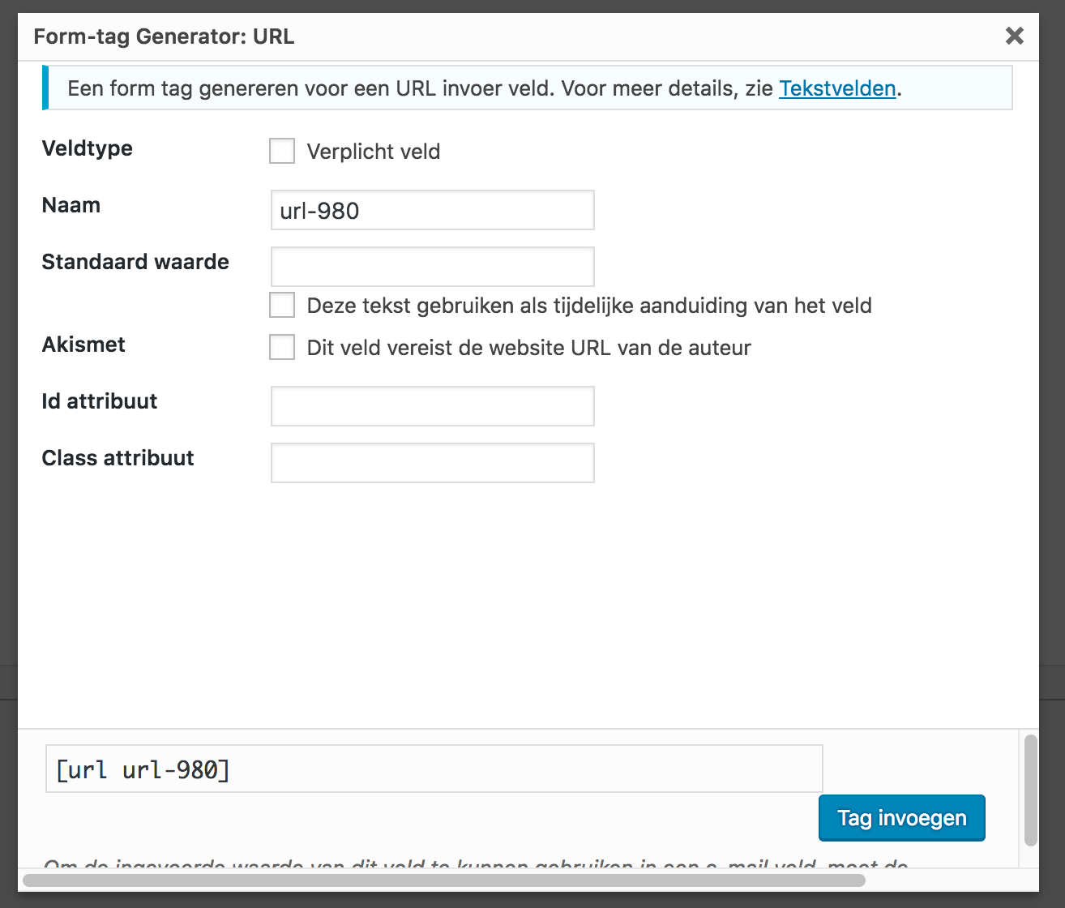Close the Form-tag Generator dialog
This screenshot has width=1065, height=908.
1014,36
